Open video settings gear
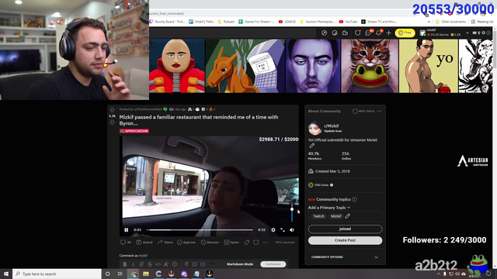 pyautogui.click(x=273, y=230)
